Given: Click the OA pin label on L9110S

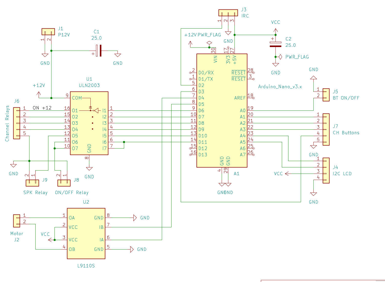Looking at the screenshot, I should [x=72, y=218].
